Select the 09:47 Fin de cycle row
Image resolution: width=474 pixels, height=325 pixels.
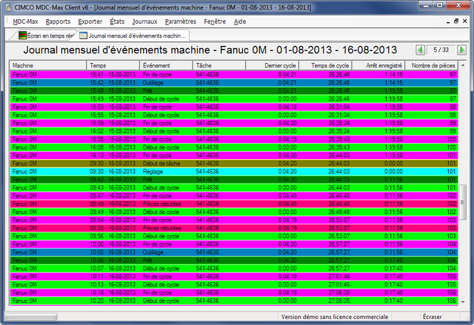(x=234, y=195)
